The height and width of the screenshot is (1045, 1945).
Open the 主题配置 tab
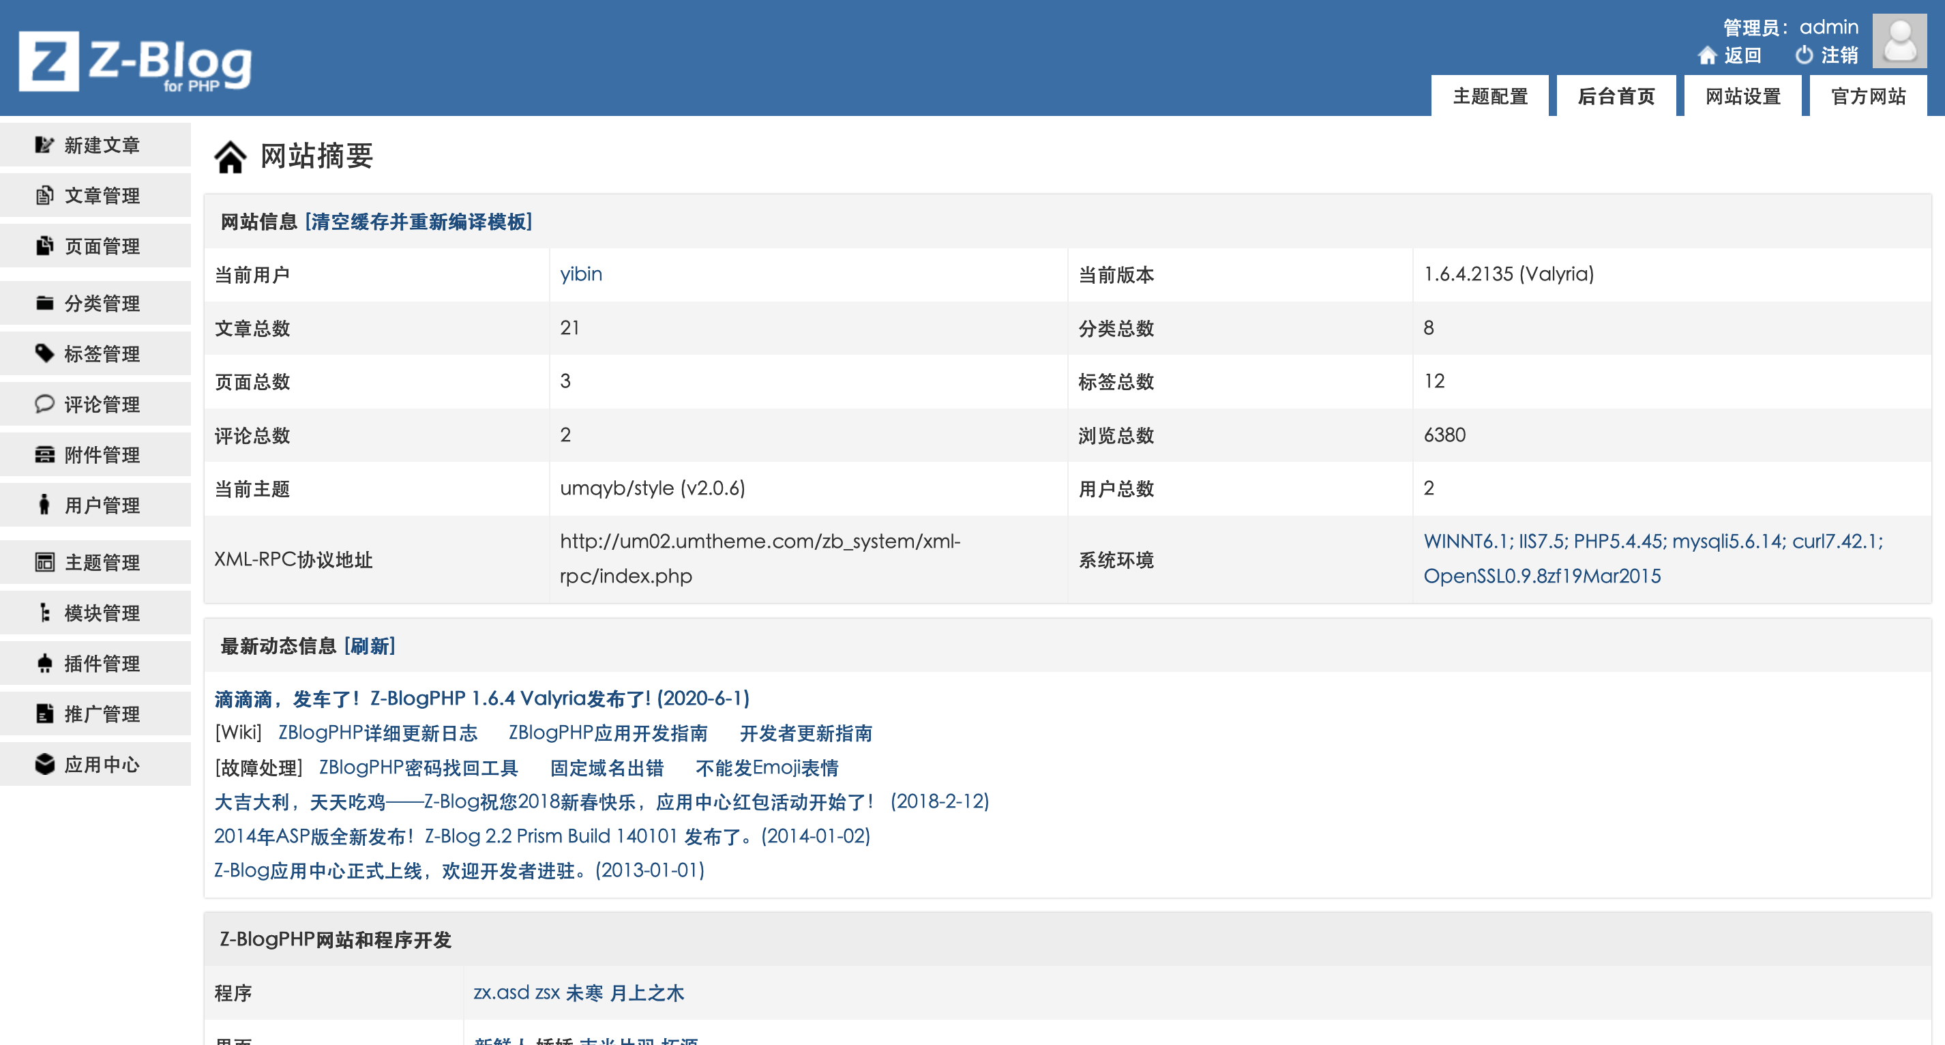tap(1489, 96)
